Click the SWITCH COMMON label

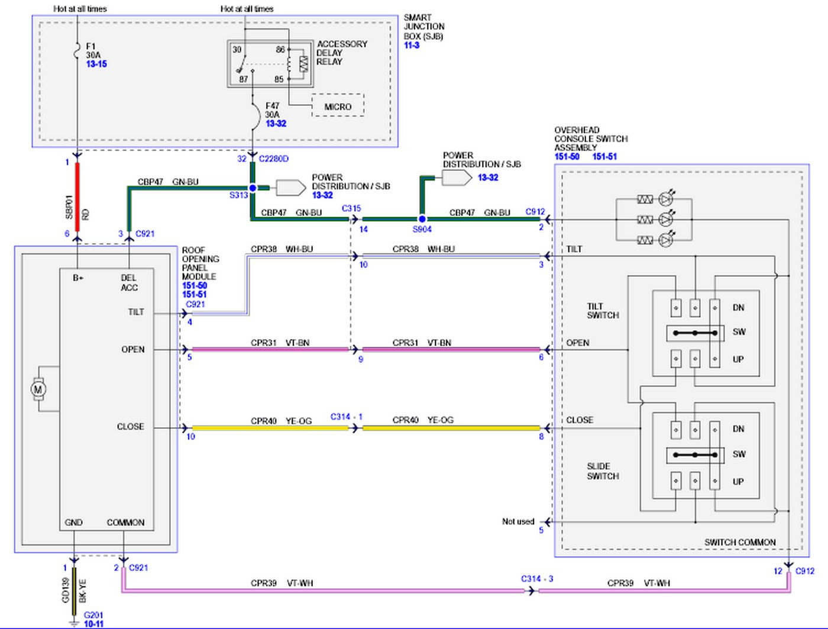click(x=740, y=542)
